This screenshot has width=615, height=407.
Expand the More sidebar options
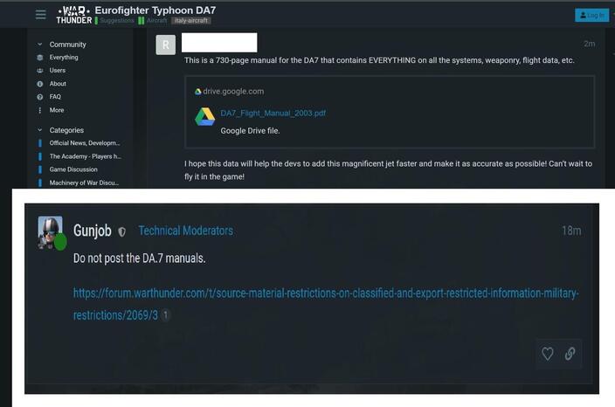pyautogui.click(x=57, y=110)
